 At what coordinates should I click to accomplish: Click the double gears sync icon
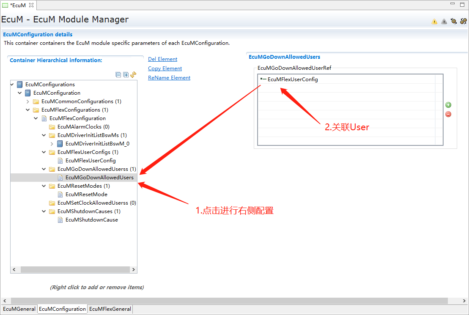click(464, 21)
